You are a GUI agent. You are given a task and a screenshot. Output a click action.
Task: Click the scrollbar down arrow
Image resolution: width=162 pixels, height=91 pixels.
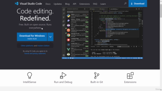pos(161,90)
